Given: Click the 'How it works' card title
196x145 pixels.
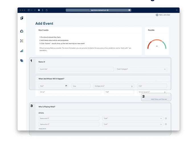Looking at the screenshot, I should [x=43, y=30].
